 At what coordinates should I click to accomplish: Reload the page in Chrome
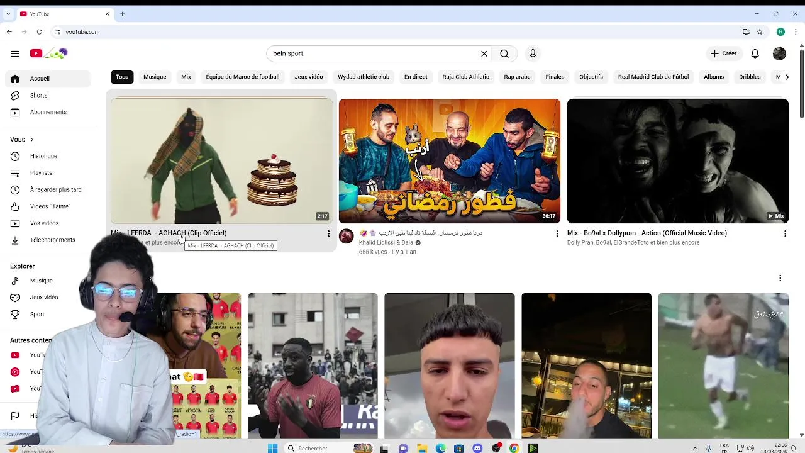click(x=40, y=31)
